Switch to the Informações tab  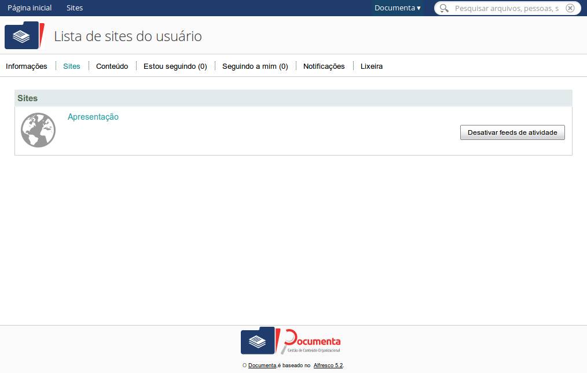click(x=27, y=67)
